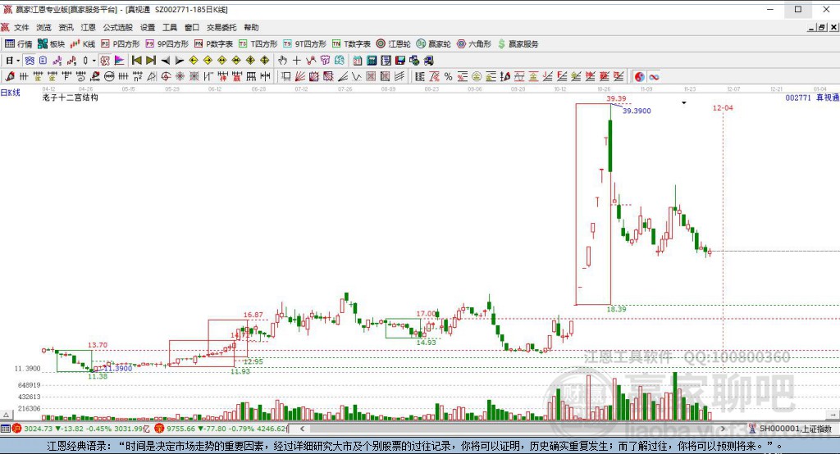
Task: Open the T数字表 time table
Action: tap(351, 44)
